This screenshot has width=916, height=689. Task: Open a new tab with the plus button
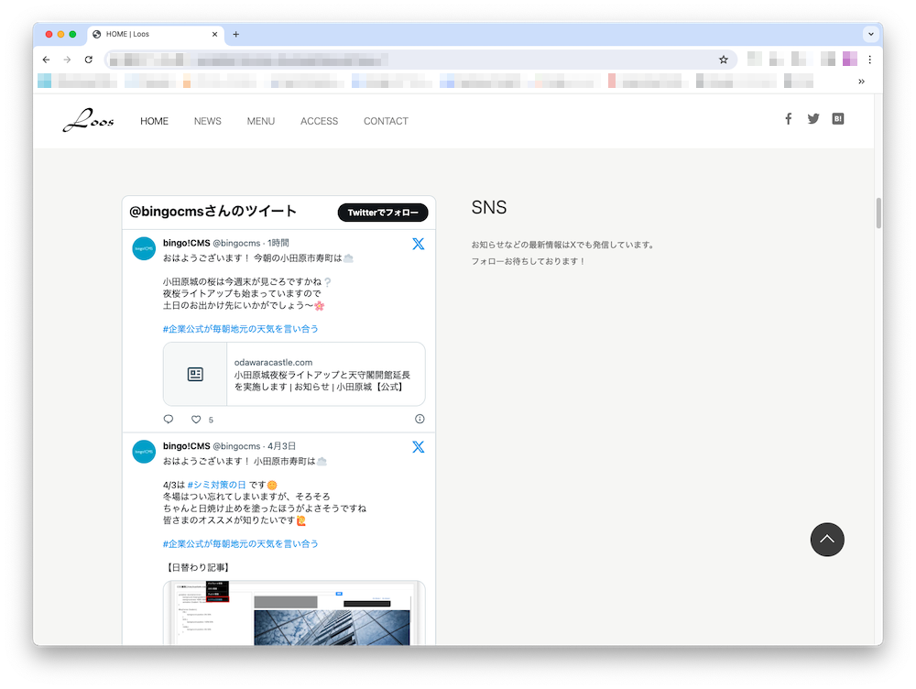click(236, 34)
